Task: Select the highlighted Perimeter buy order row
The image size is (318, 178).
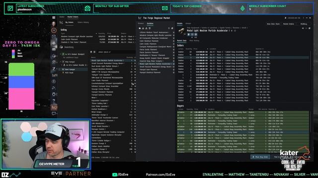Action: click(243, 132)
